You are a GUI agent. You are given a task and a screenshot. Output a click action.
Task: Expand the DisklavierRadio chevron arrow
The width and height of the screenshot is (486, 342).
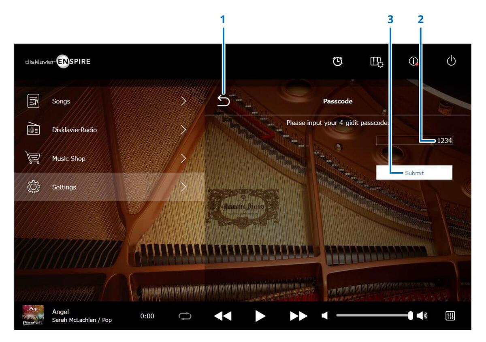point(183,130)
